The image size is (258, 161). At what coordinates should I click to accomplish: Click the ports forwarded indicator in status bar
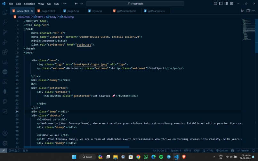[x=25, y=150]
